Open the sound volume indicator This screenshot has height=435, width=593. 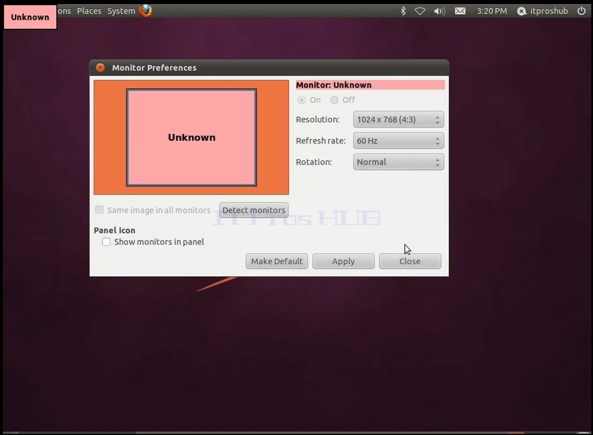[x=439, y=11]
